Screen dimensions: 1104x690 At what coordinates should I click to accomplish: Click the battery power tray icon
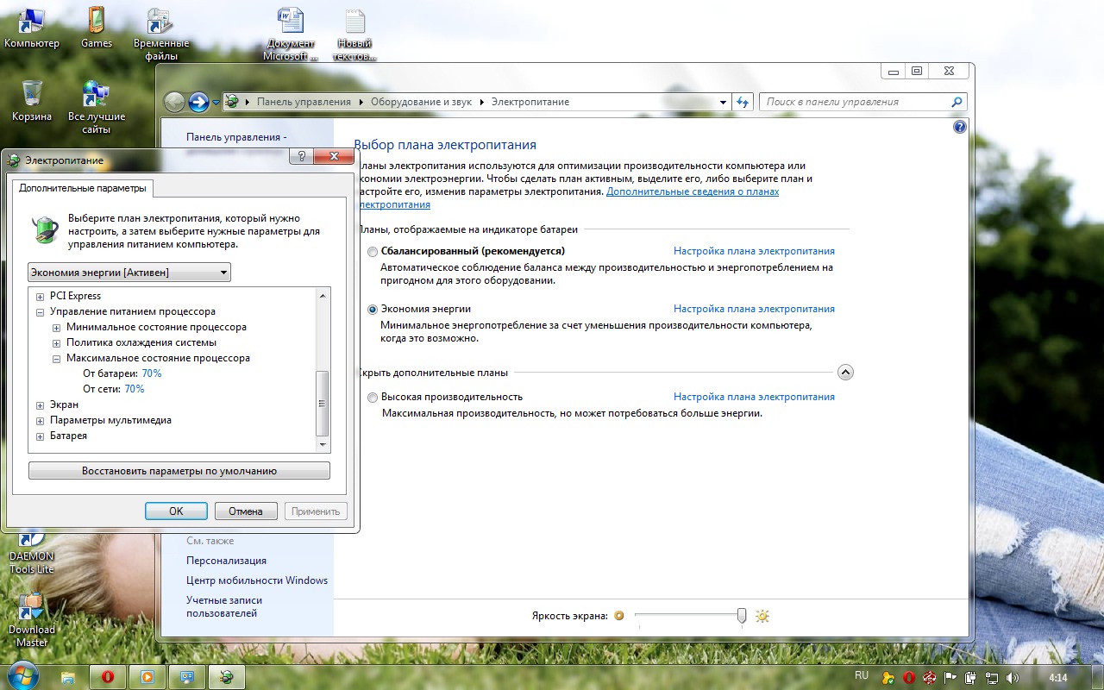tap(970, 678)
